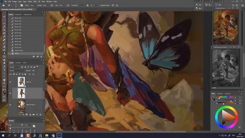
Task: Create new snapshot camera icon in History
Action: [x=38, y=56]
